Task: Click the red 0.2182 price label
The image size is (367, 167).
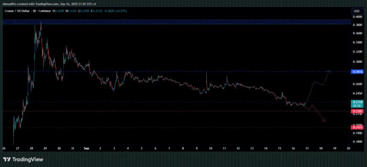Action: tap(357, 111)
